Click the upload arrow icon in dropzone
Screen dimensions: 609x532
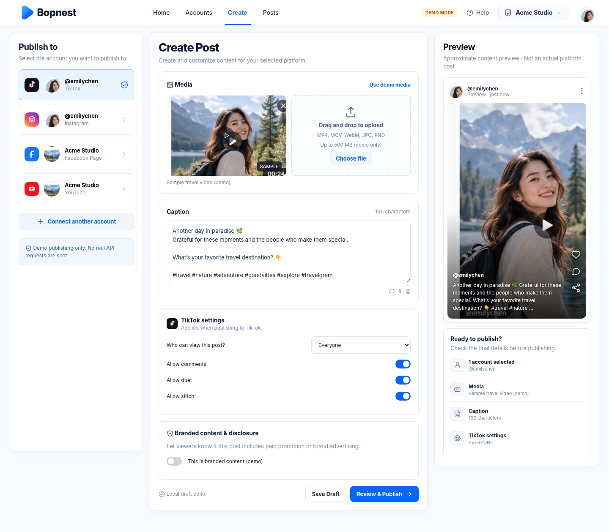(351, 112)
